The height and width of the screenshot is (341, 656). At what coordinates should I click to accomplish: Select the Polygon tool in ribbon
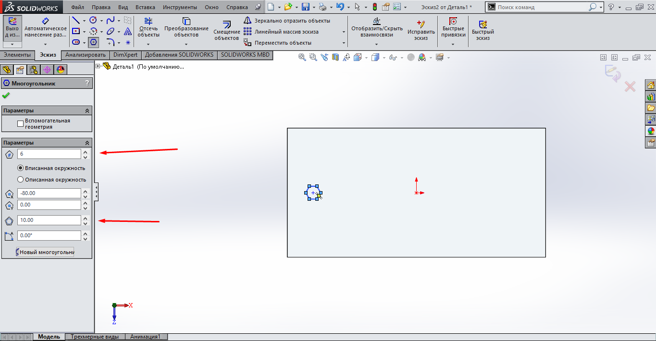tap(93, 42)
